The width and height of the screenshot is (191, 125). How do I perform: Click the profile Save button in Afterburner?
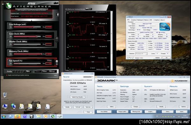[28, 71]
